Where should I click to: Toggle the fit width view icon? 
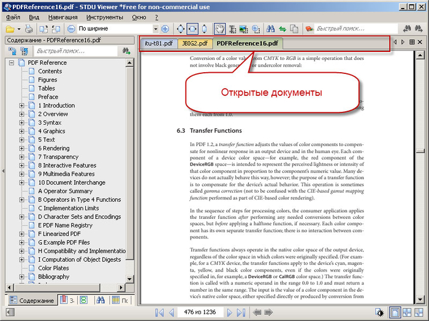pos(192,29)
